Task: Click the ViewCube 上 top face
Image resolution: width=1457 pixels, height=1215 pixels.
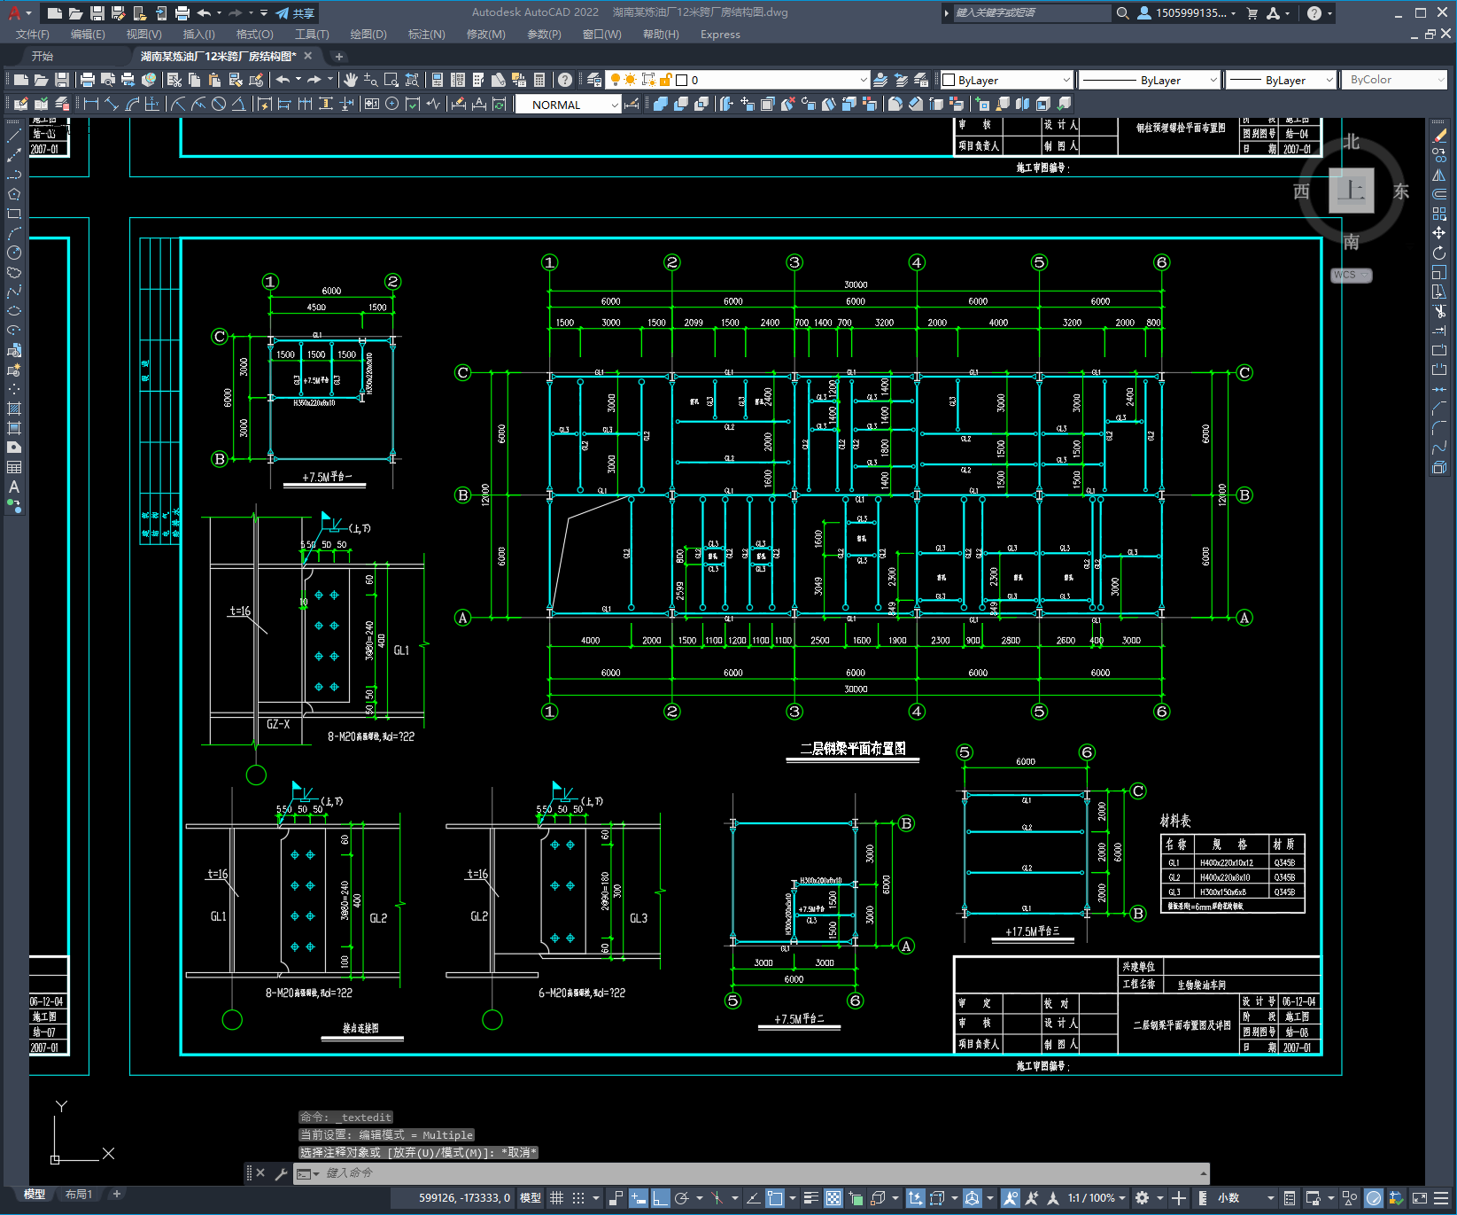Action: click(x=1352, y=191)
